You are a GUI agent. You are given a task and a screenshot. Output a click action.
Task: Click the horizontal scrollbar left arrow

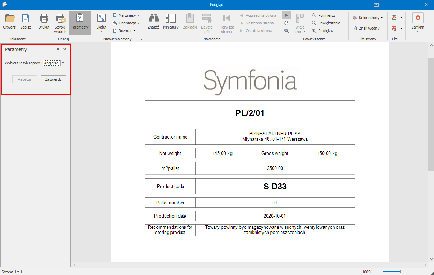(x=74, y=265)
